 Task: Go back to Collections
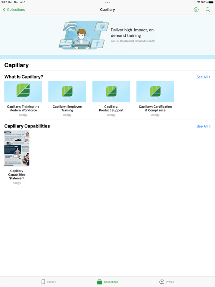point(14,9)
